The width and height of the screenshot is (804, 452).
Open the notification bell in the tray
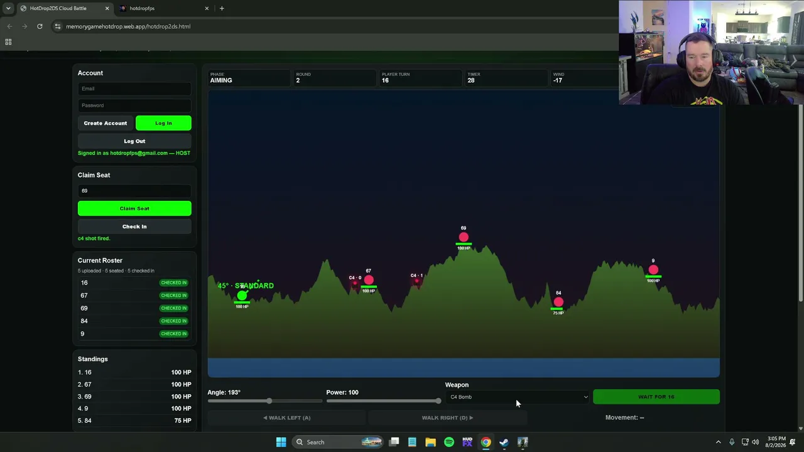pyautogui.click(x=792, y=442)
